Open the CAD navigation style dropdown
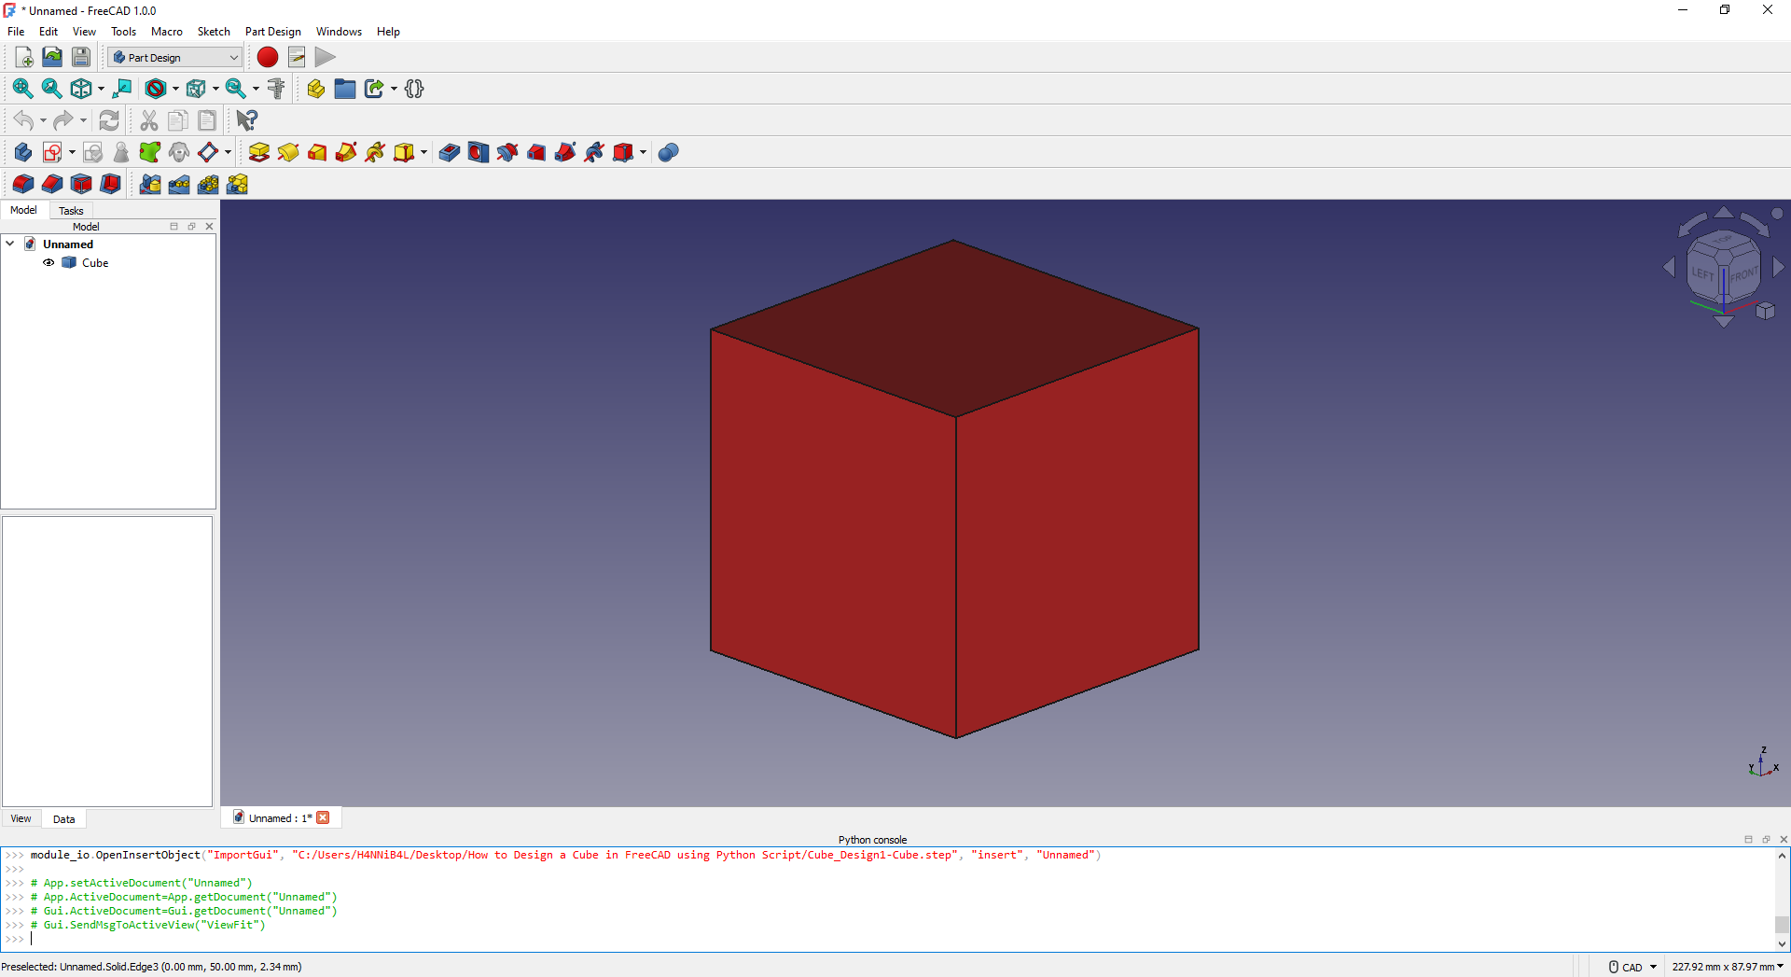Image resolution: width=1791 pixels, height=977 pixels. [x=1633, y=967]
